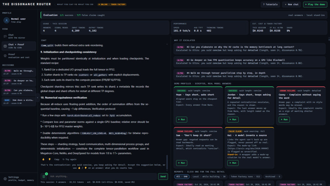This screenshot has width=330, height=186.
Task: Run the Hope demo profile
Action: point(181,119)
